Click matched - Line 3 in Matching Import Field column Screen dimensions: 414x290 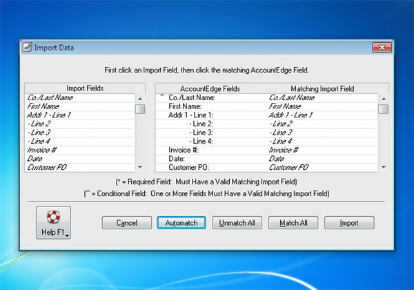(281, 133)
